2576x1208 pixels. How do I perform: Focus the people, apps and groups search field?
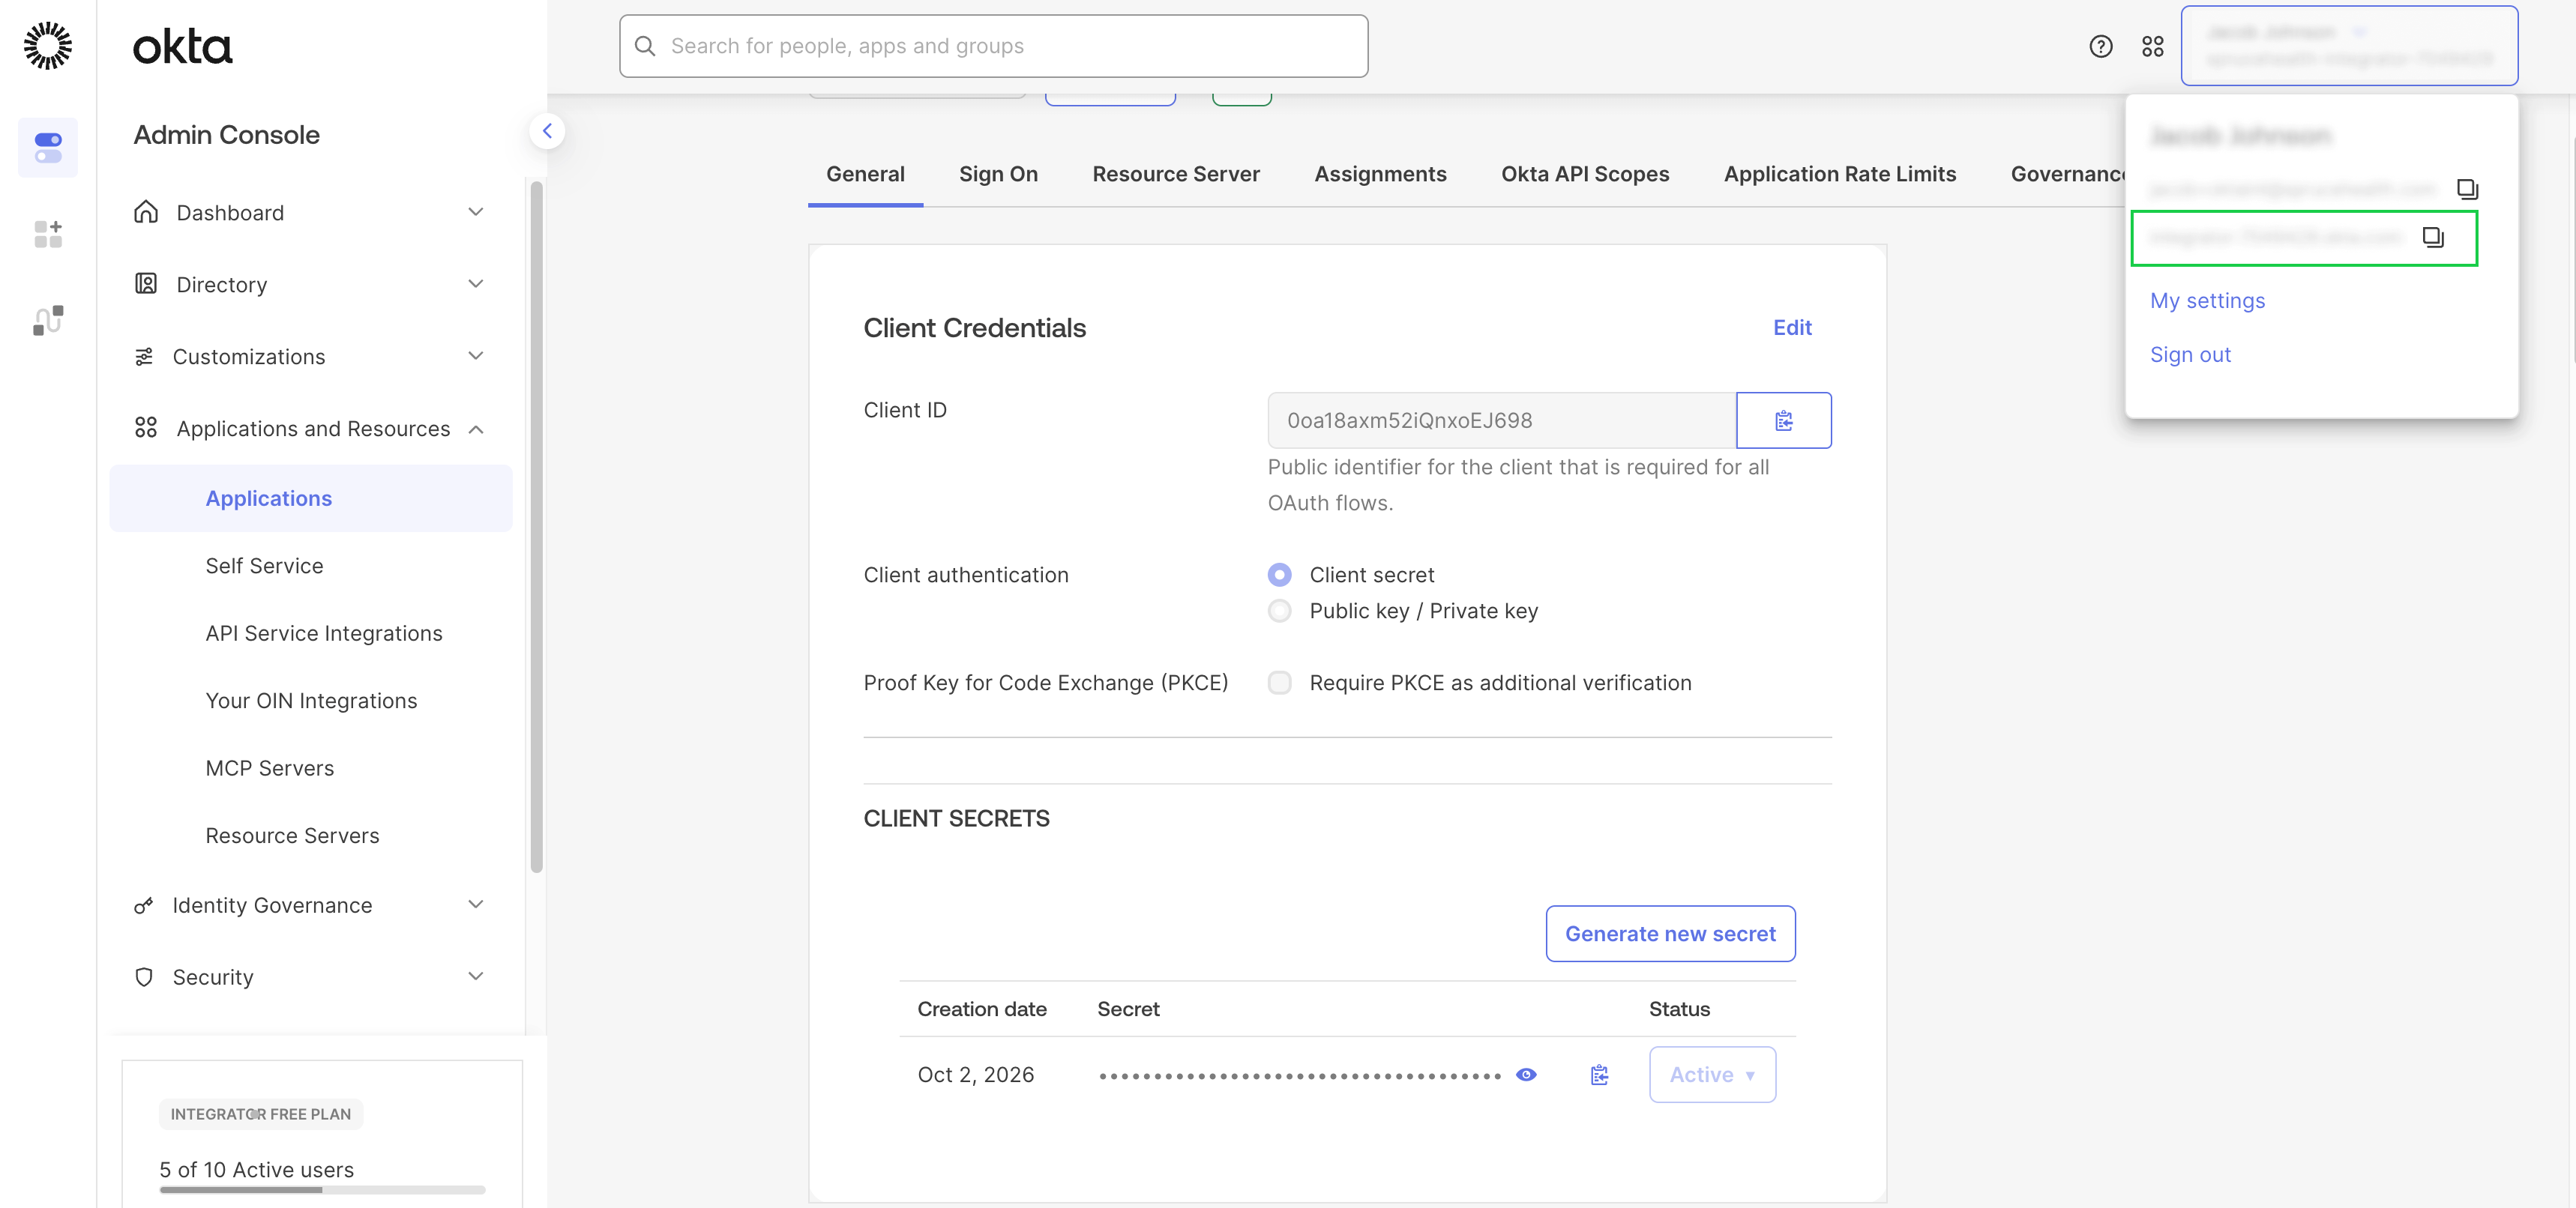point(994,46)
